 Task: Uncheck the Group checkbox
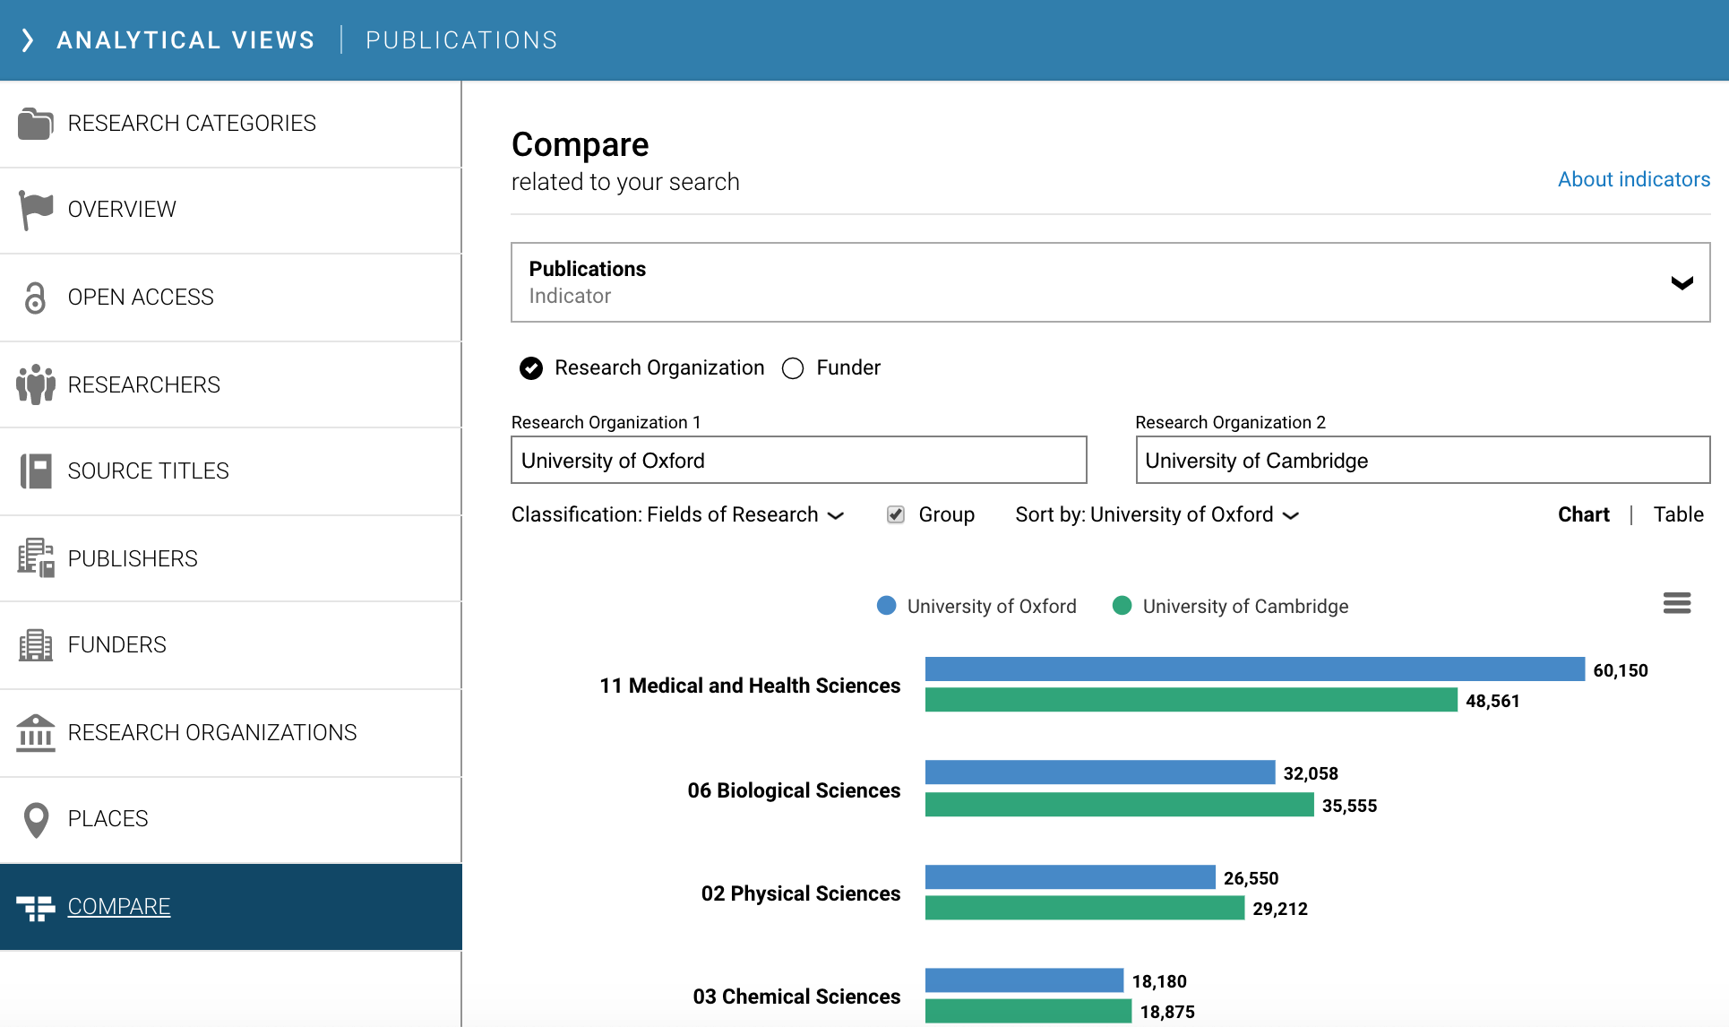pyautogui.click(x=895, y=514)
